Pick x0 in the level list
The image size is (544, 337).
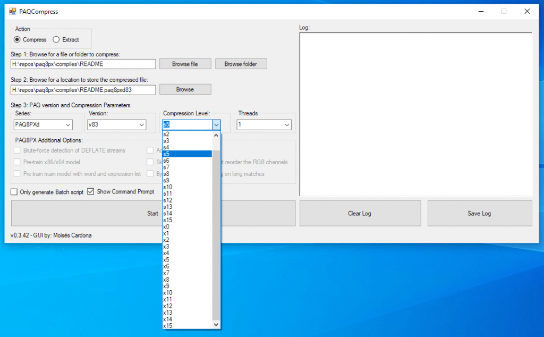click(188, 226)
